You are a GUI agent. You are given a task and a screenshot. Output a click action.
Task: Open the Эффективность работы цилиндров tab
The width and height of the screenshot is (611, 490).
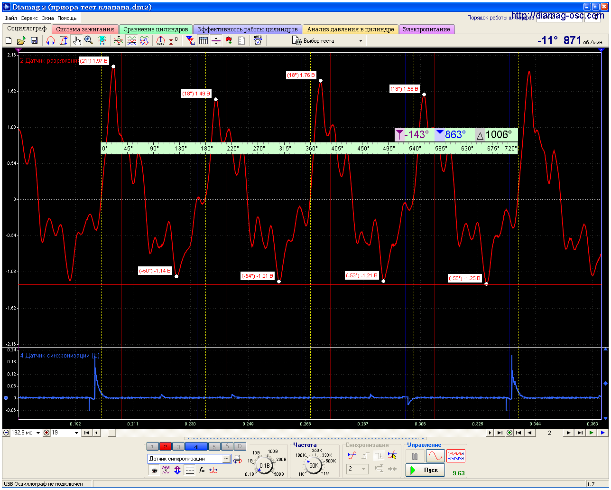[247, 29]
